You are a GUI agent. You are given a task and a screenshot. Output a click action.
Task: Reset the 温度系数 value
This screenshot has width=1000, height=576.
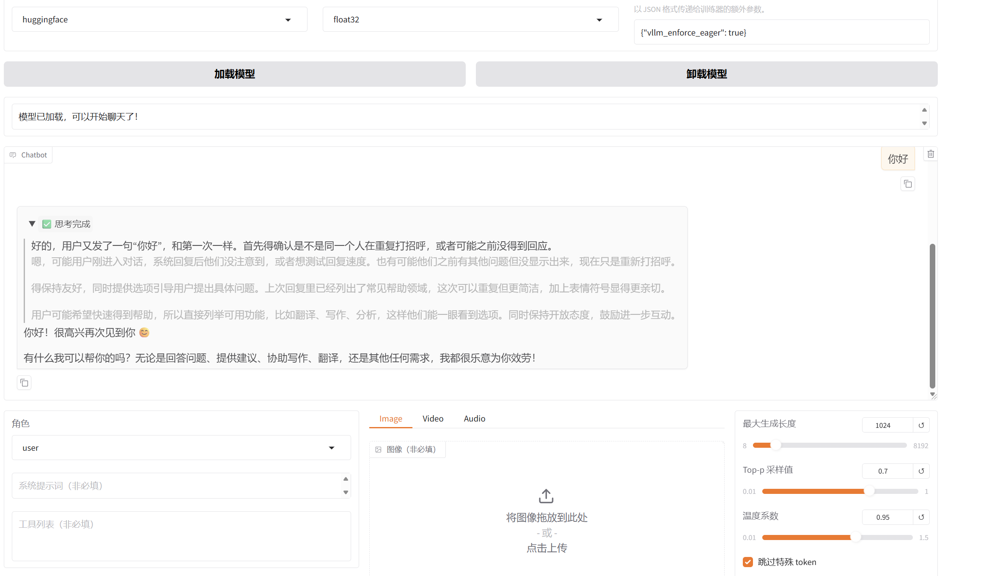[x=921, y=517]
